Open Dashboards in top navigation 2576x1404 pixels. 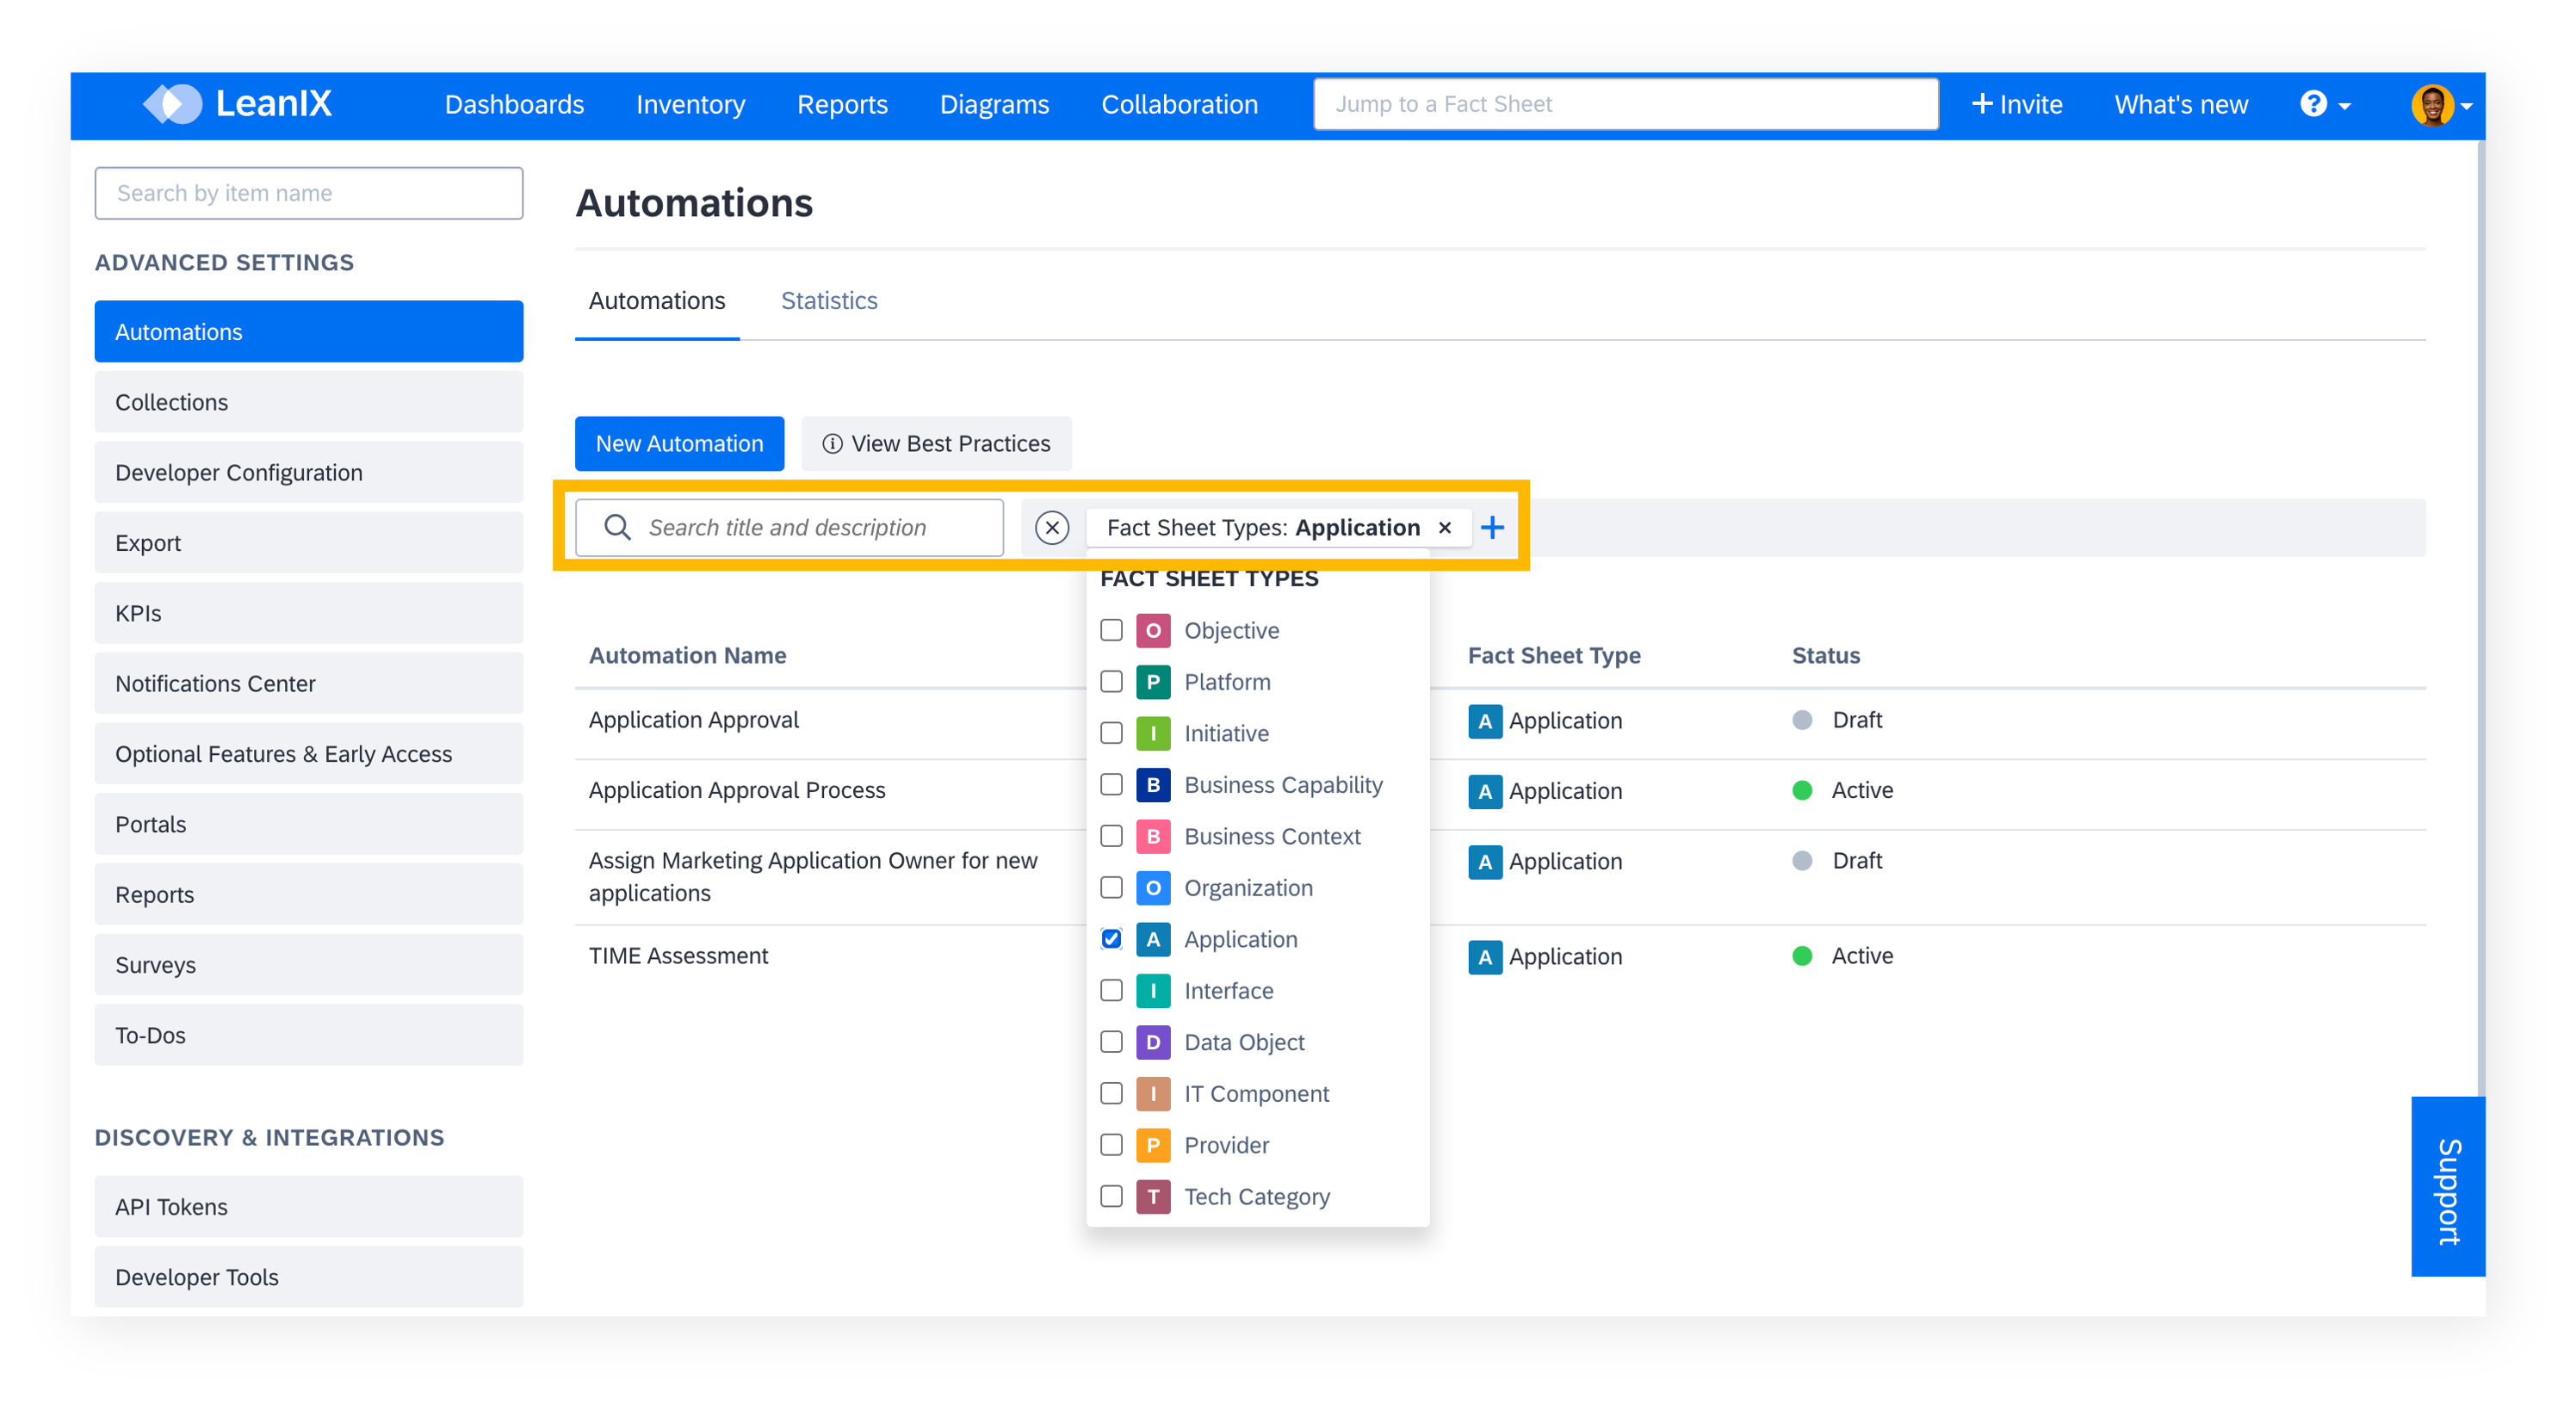click(514, 104)
